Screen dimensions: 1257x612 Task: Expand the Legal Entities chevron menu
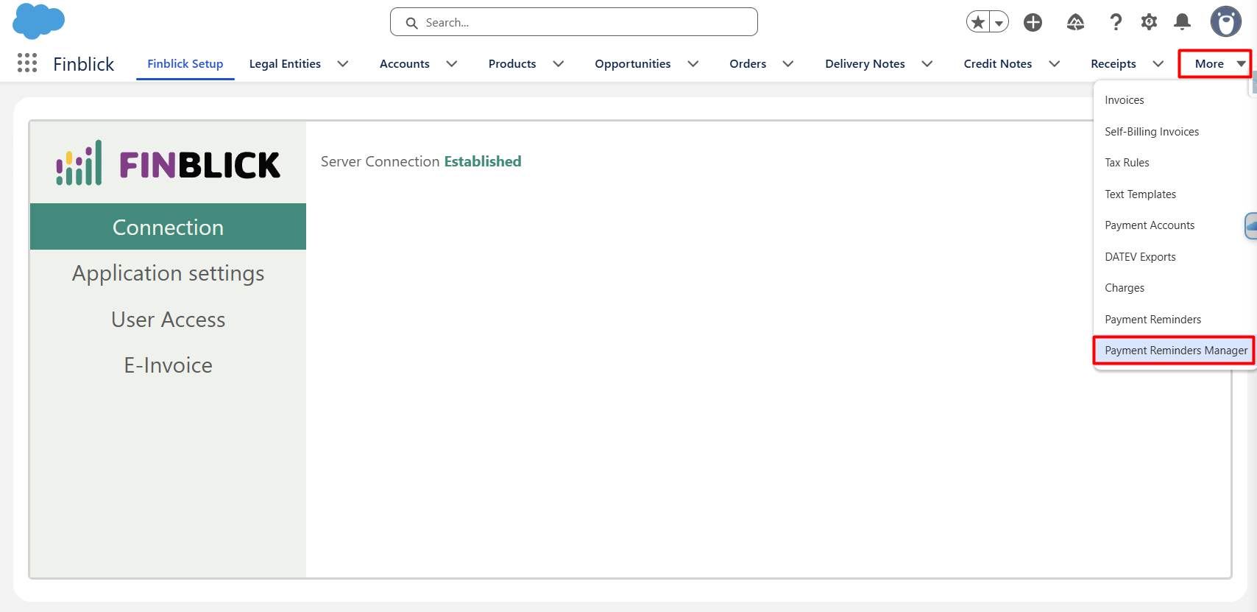pyautogui.click(x=343, y=64)
